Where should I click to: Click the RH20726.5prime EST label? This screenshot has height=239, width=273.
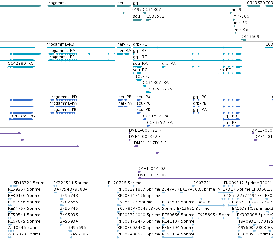[x=124, y=183]
